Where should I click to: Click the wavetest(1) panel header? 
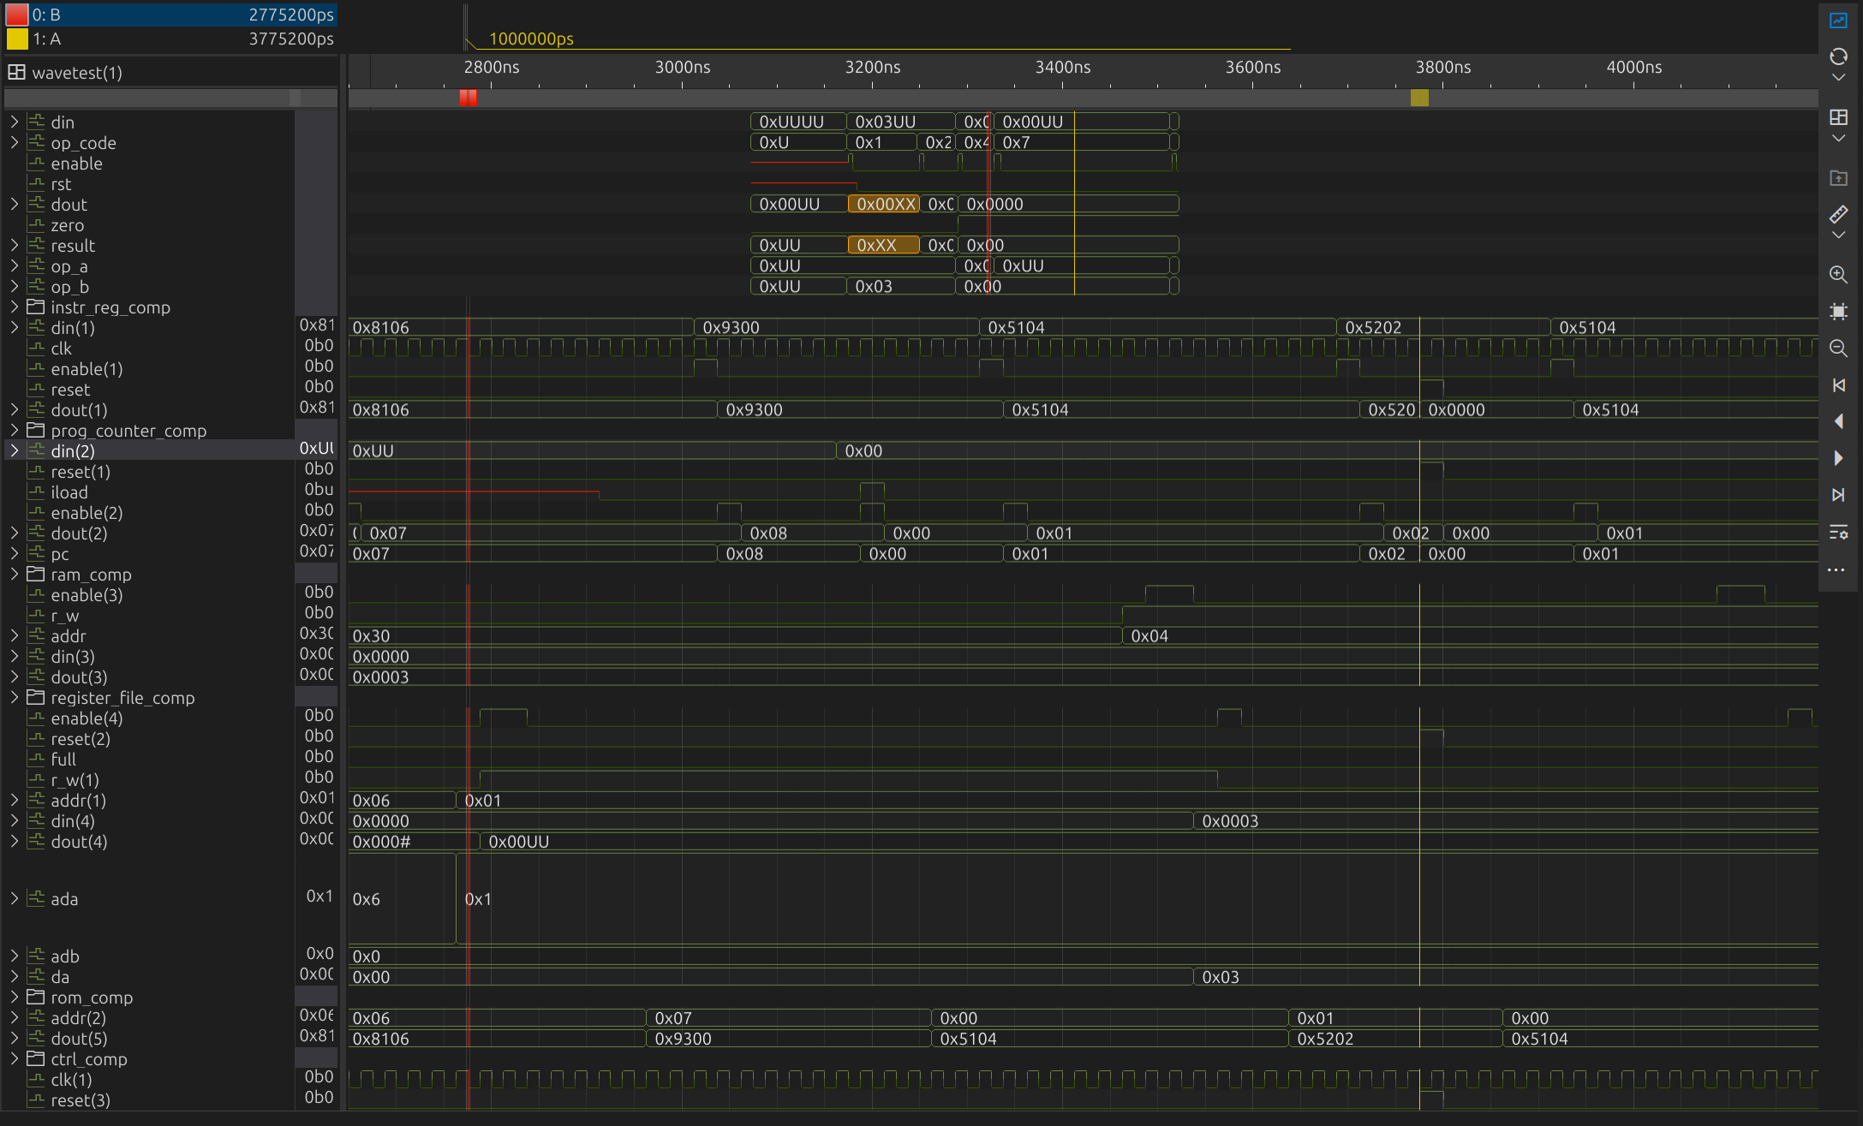pyautogui.click(x=170, y=73)
